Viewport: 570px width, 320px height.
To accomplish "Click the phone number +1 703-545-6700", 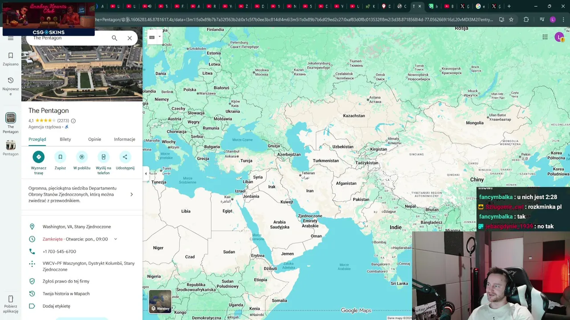I will click(59, 252).
